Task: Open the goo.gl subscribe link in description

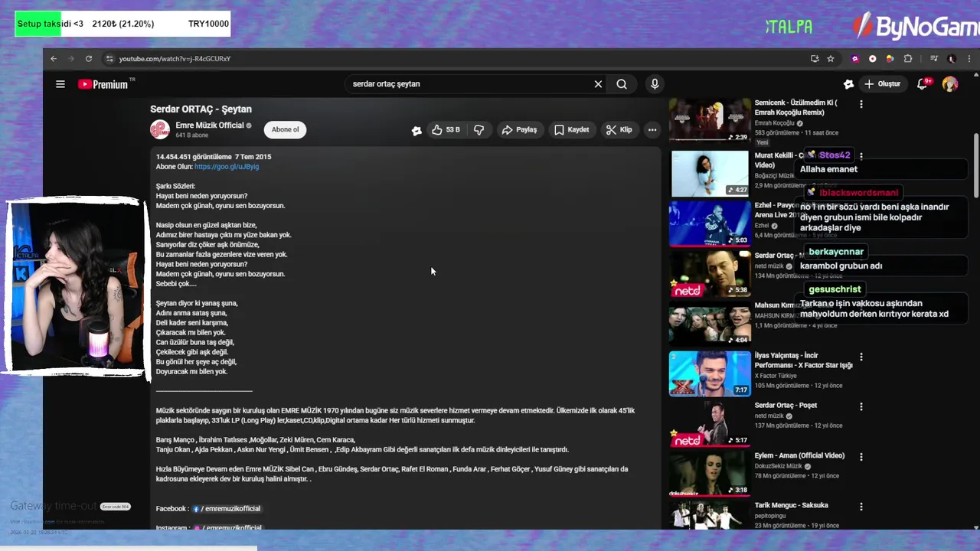Action: point(227,167)
